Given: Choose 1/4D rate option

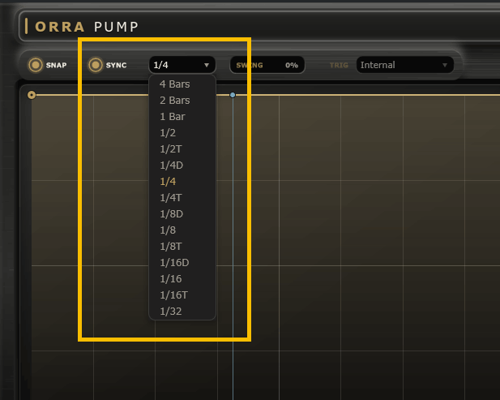Looking at the screenshot, I should [x=182, y=165].
